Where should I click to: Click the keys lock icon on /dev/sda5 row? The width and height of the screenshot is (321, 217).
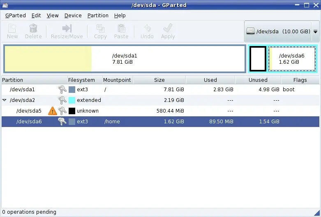(62, 111)
